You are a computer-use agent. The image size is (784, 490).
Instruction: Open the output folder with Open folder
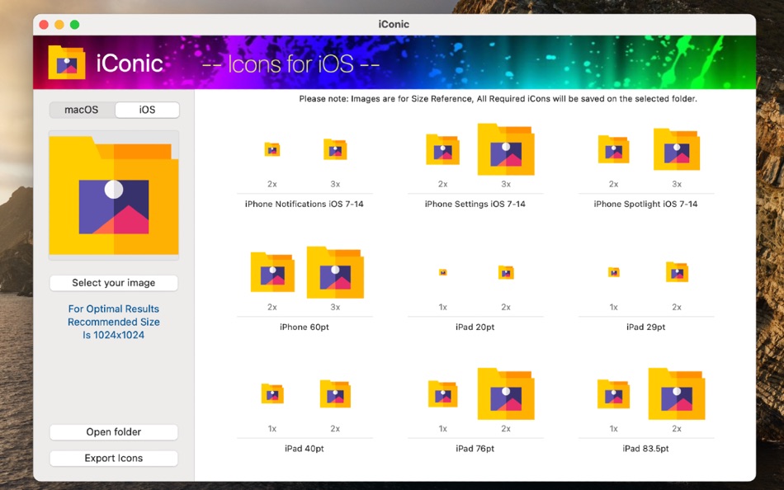114,432
